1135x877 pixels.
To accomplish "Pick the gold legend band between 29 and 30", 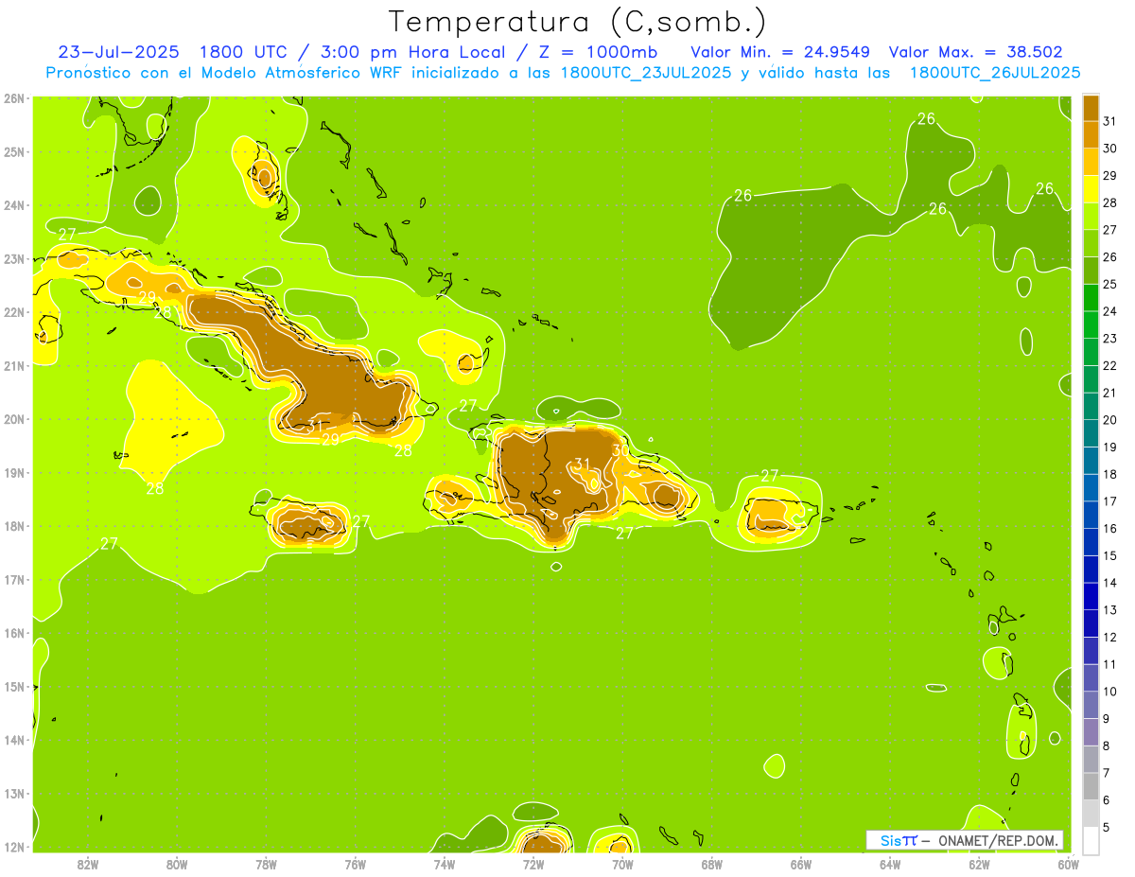I will click(x=1091, y=162).
